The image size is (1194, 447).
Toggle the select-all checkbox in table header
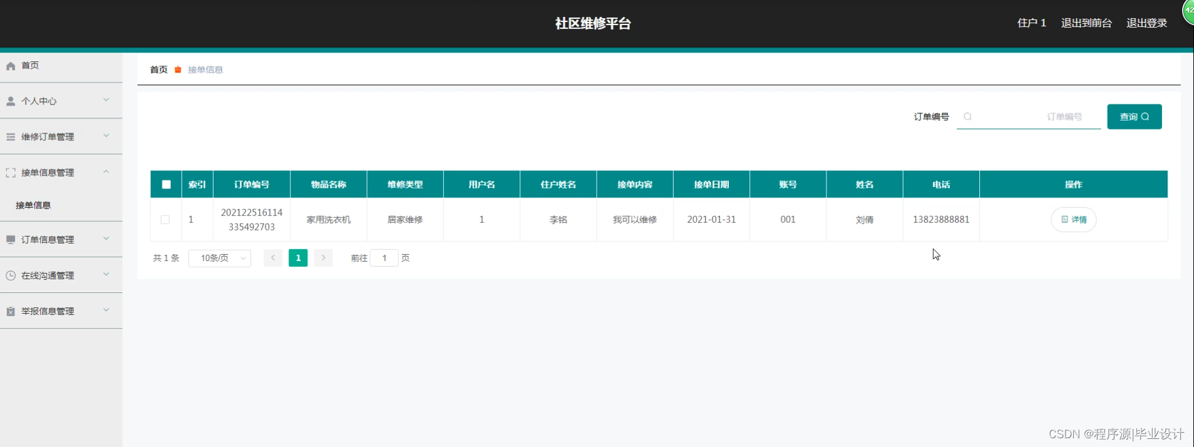(166, 184)
